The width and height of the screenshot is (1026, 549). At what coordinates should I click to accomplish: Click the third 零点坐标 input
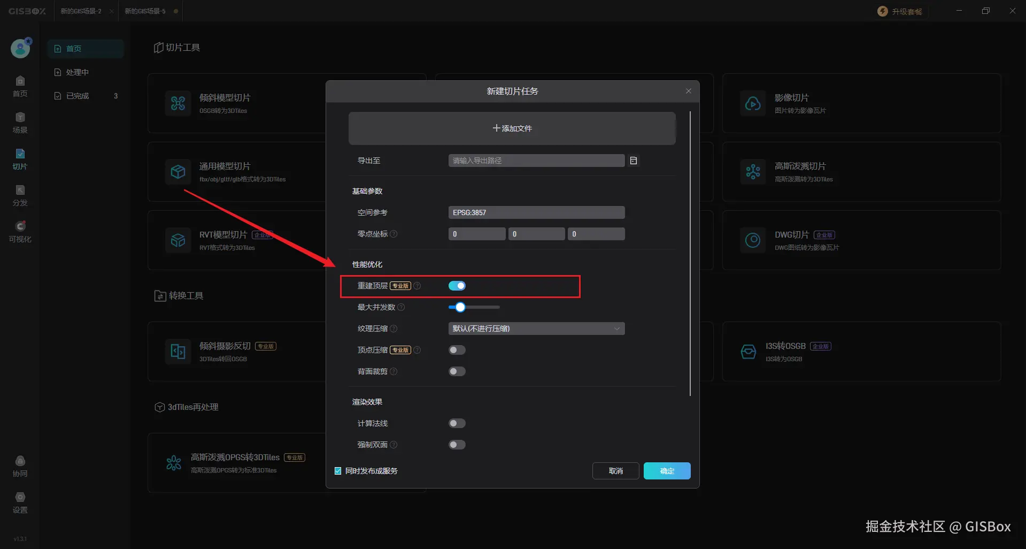coord(596,234)
